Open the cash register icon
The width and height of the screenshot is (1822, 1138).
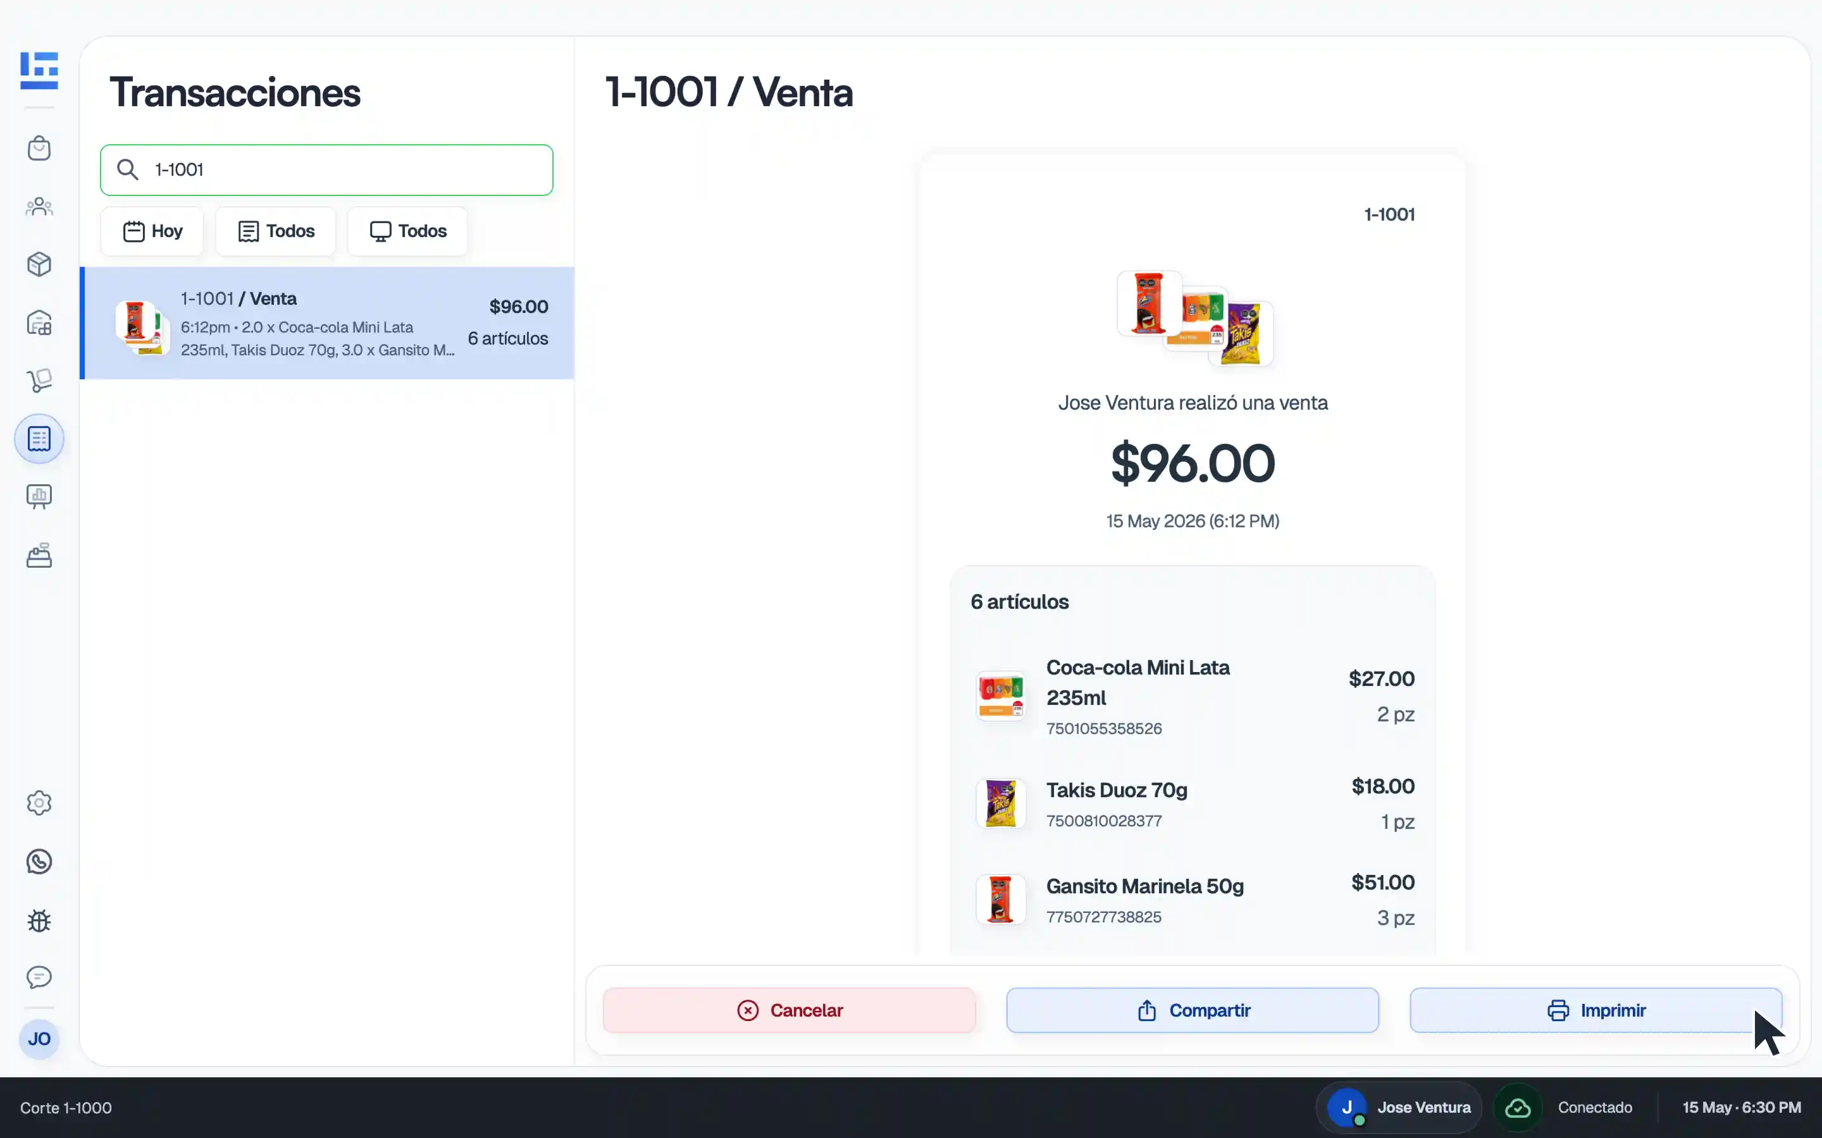(x=39, y=556)
